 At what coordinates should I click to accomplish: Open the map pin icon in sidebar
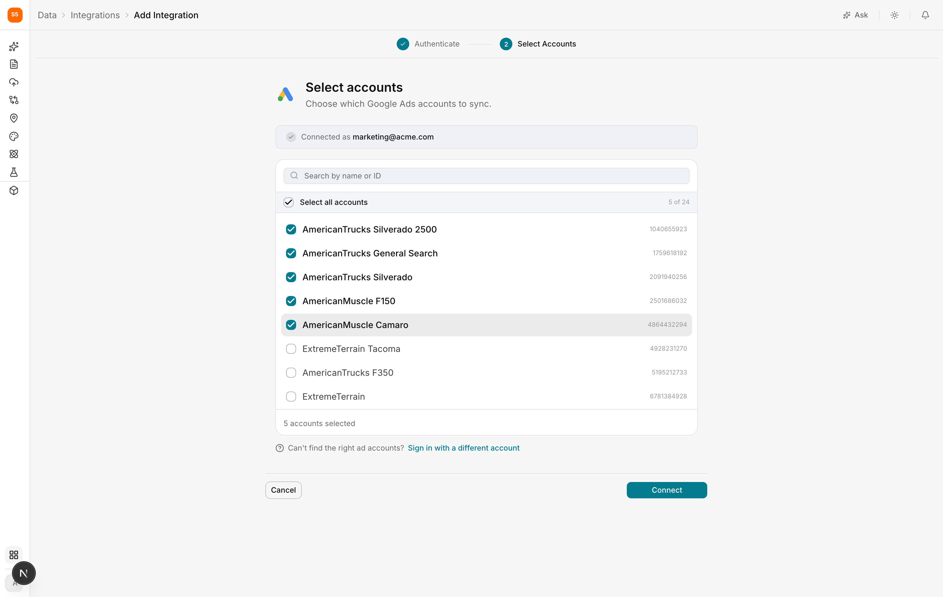pos(14,118)
